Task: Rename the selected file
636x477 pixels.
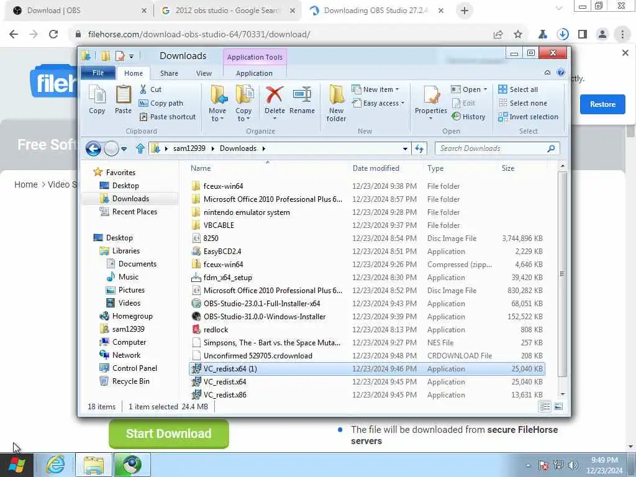Action: point(302,100)
